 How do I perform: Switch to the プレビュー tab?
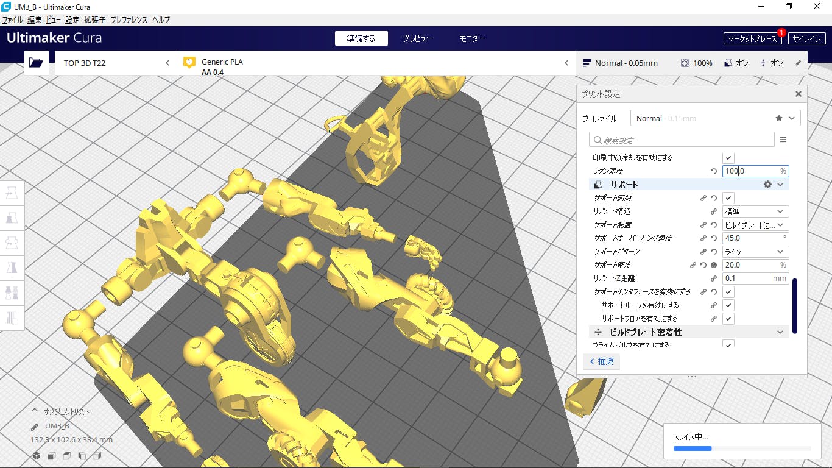417,38
